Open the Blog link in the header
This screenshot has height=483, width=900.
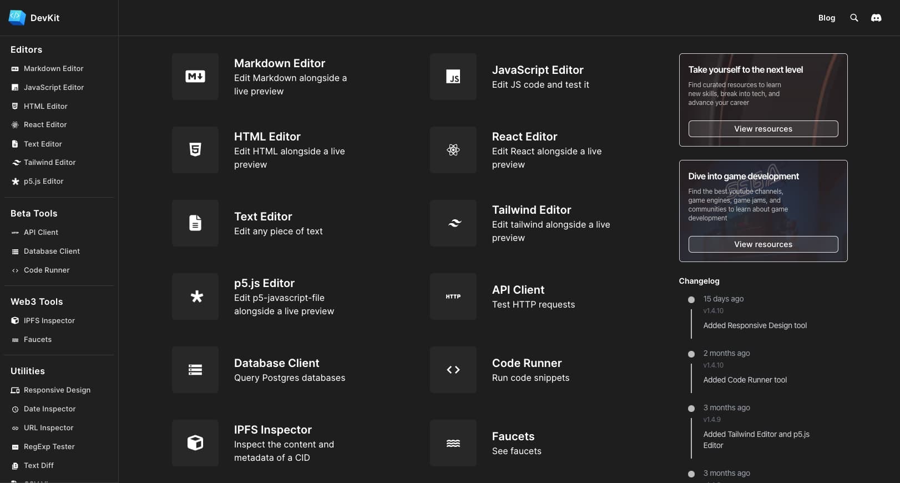click(826, 18)
